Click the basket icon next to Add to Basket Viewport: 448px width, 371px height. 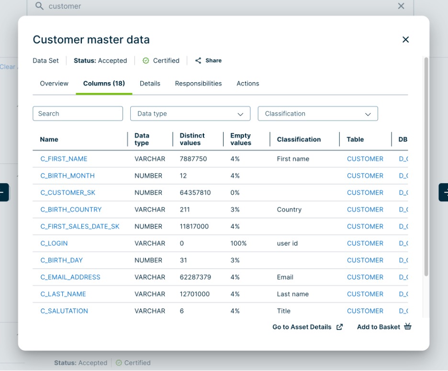(407, 327)
